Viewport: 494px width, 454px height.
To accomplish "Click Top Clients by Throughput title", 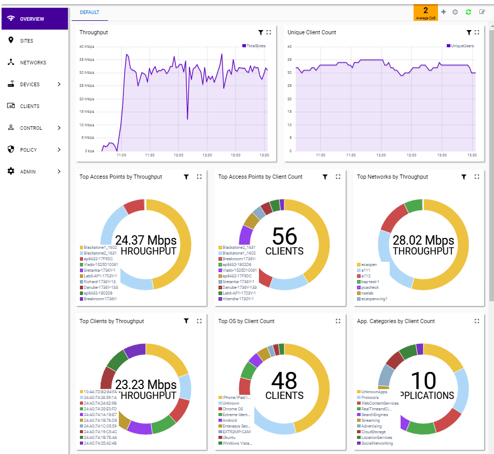I will coord(112,321).
